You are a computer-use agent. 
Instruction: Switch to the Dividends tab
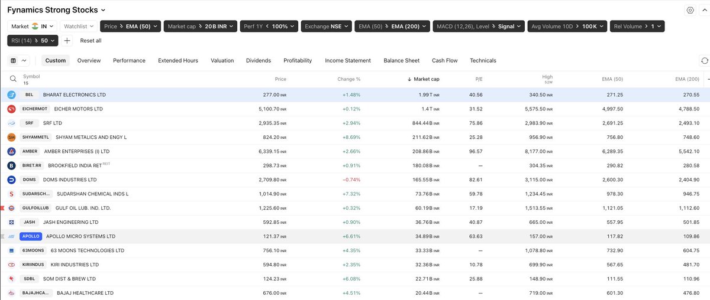point(259,60)
